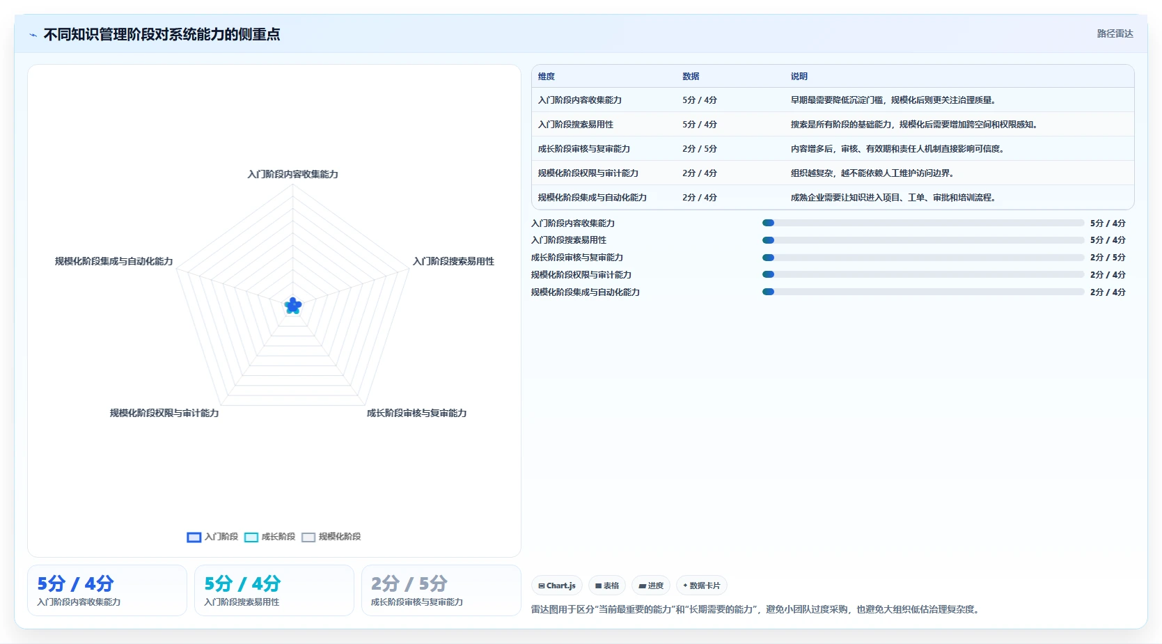Open the 成长阶段审核与复审能力 data card
1162x644 pixels.
pos(441,590)
